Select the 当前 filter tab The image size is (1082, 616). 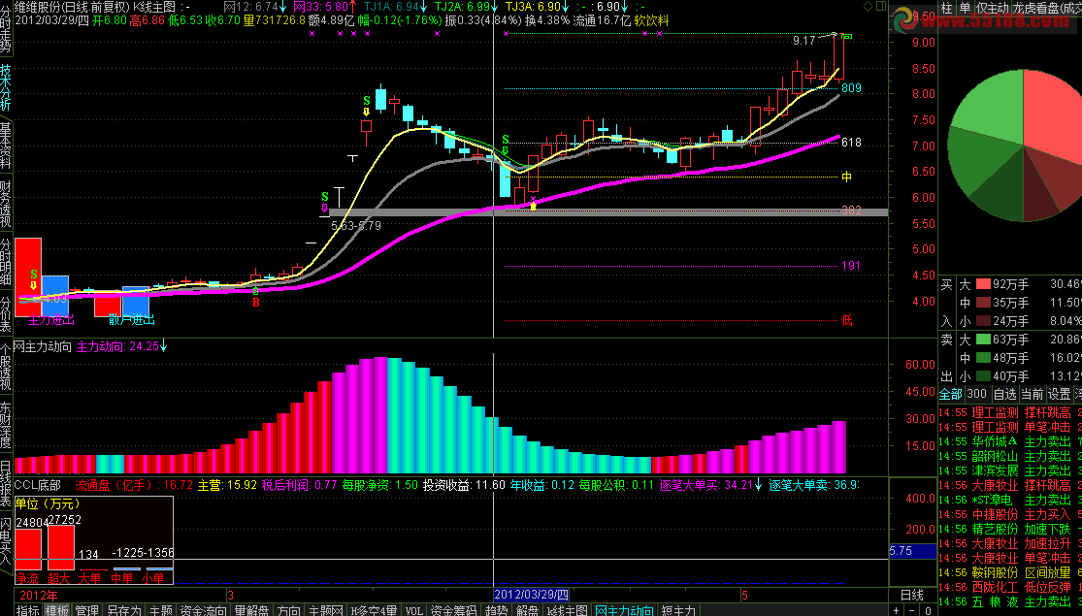1032,394
